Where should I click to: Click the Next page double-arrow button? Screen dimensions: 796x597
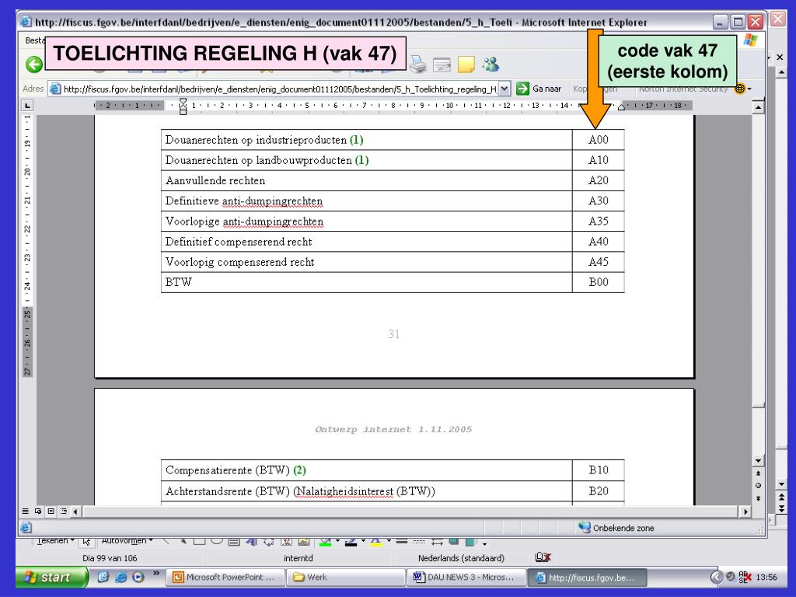click(x=758, y=498)
